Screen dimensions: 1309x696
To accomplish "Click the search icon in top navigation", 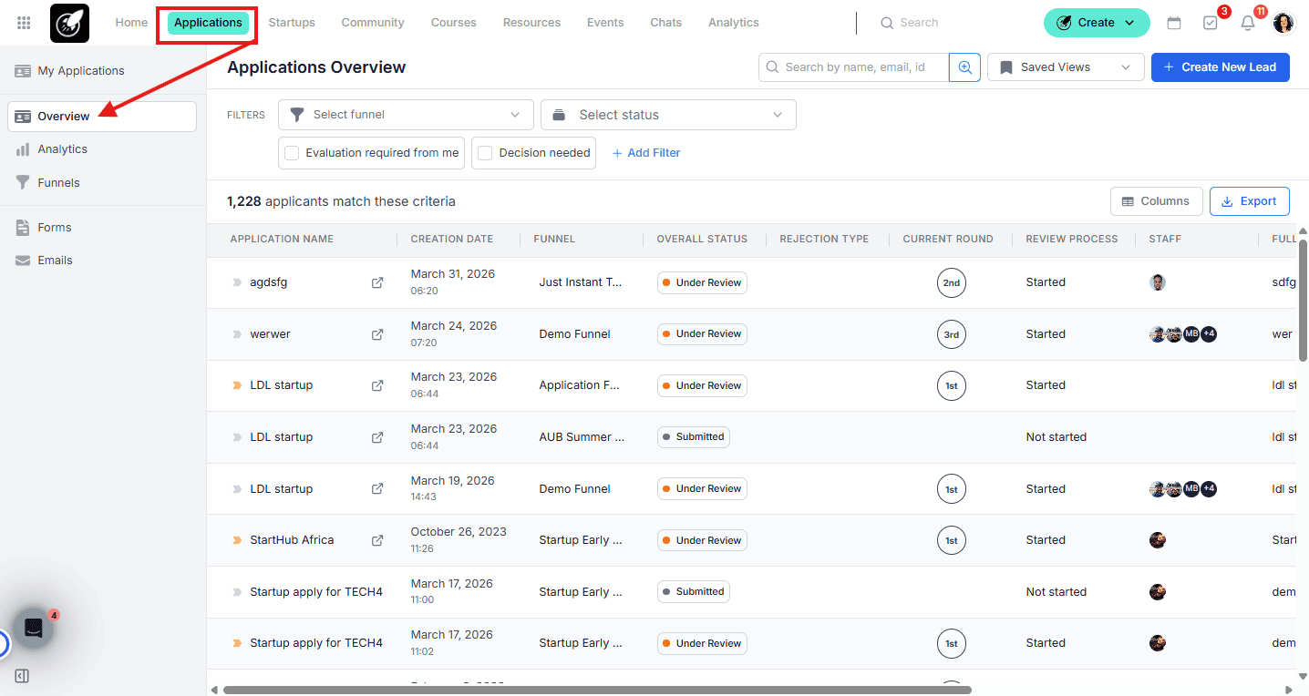I will pyautogui.click(x=886, y=23).
